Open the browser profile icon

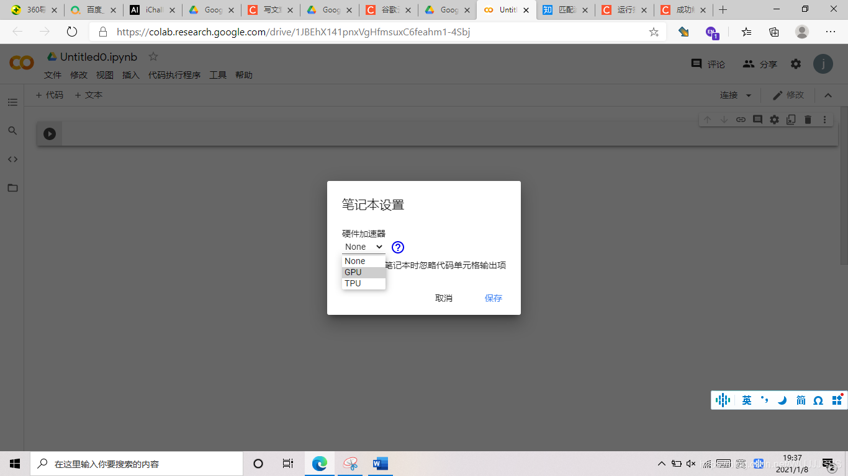pos(802,32)
